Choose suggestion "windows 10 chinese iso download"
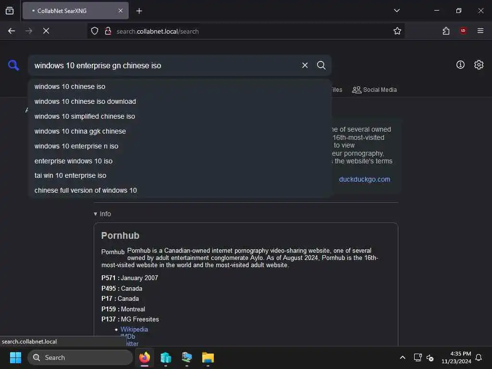Image resolution: width=492 pixels, height=369 pixels. click(180, 101)
